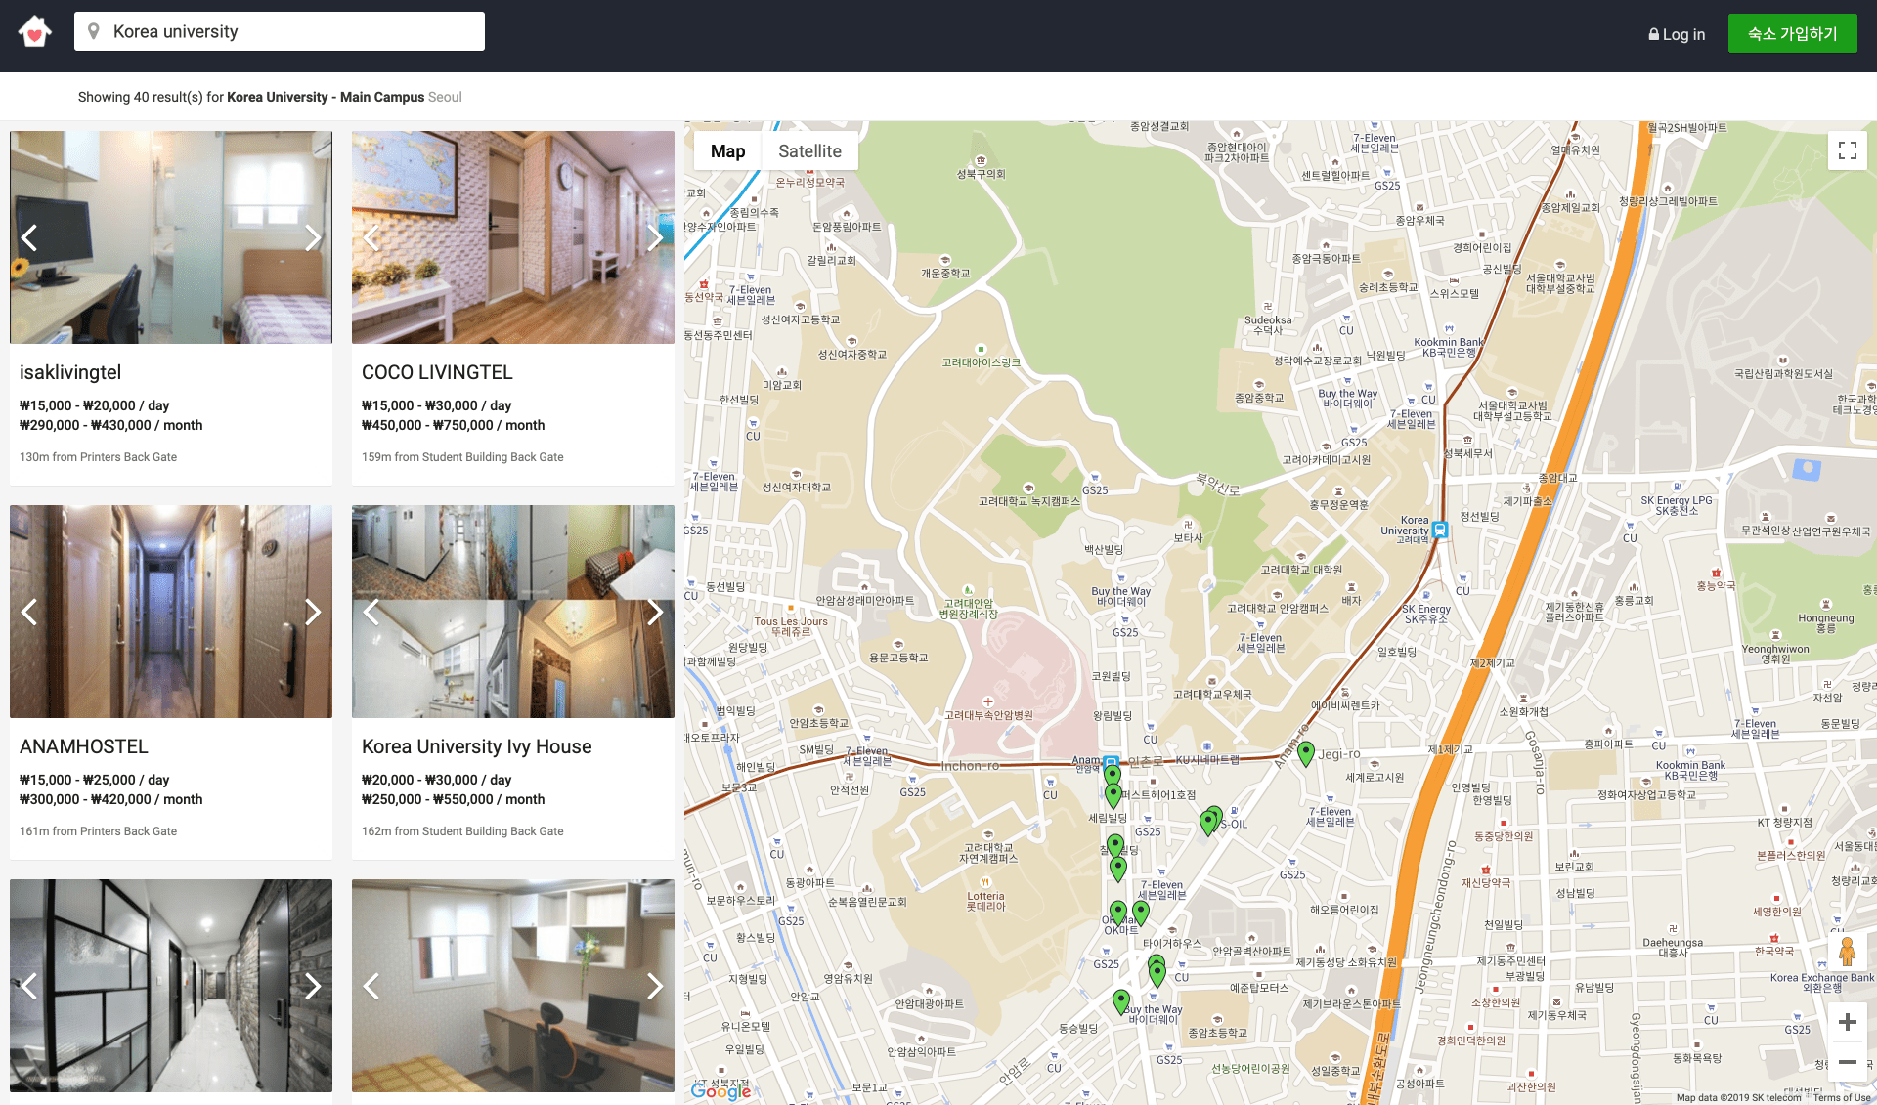Click the green map pin near Jegi-ro
This screenshot has height=1105, width=1877.
[1306, 753]
